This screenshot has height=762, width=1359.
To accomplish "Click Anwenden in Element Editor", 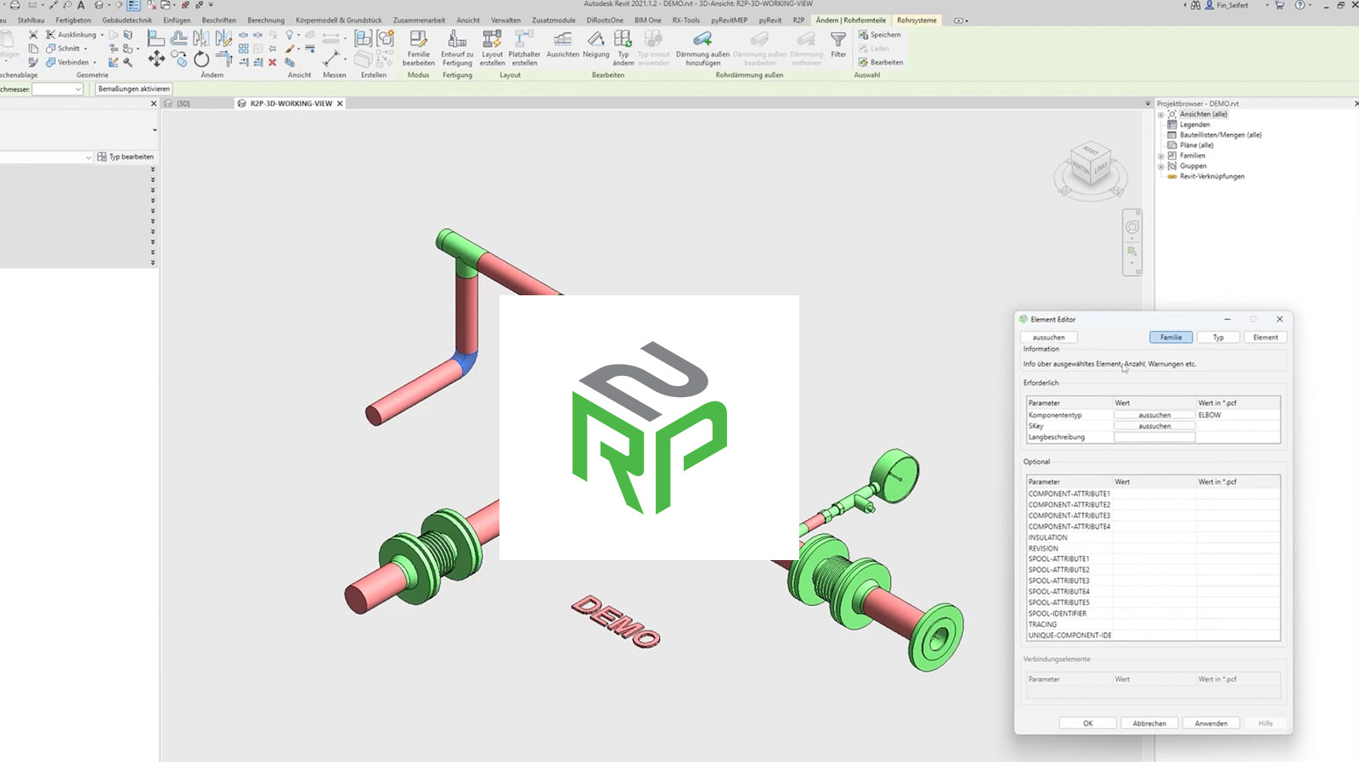I will [1211, 724].
